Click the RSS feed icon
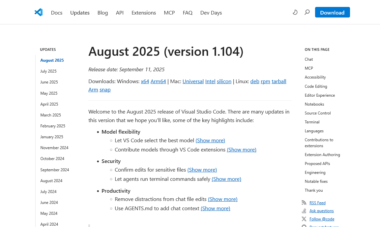Screen dimensions: 380x227 (304, 203)
